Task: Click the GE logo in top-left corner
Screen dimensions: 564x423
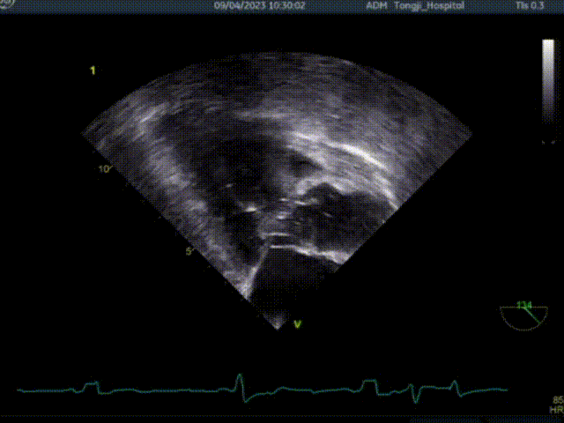Action: click(4, 4)
